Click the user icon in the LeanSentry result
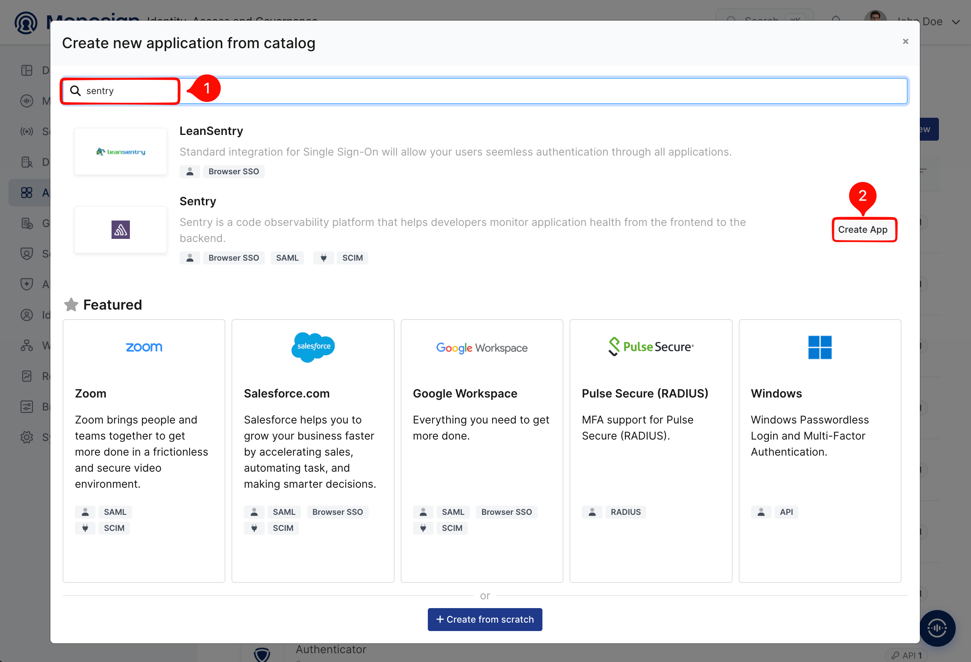 (x=190, y=172)
